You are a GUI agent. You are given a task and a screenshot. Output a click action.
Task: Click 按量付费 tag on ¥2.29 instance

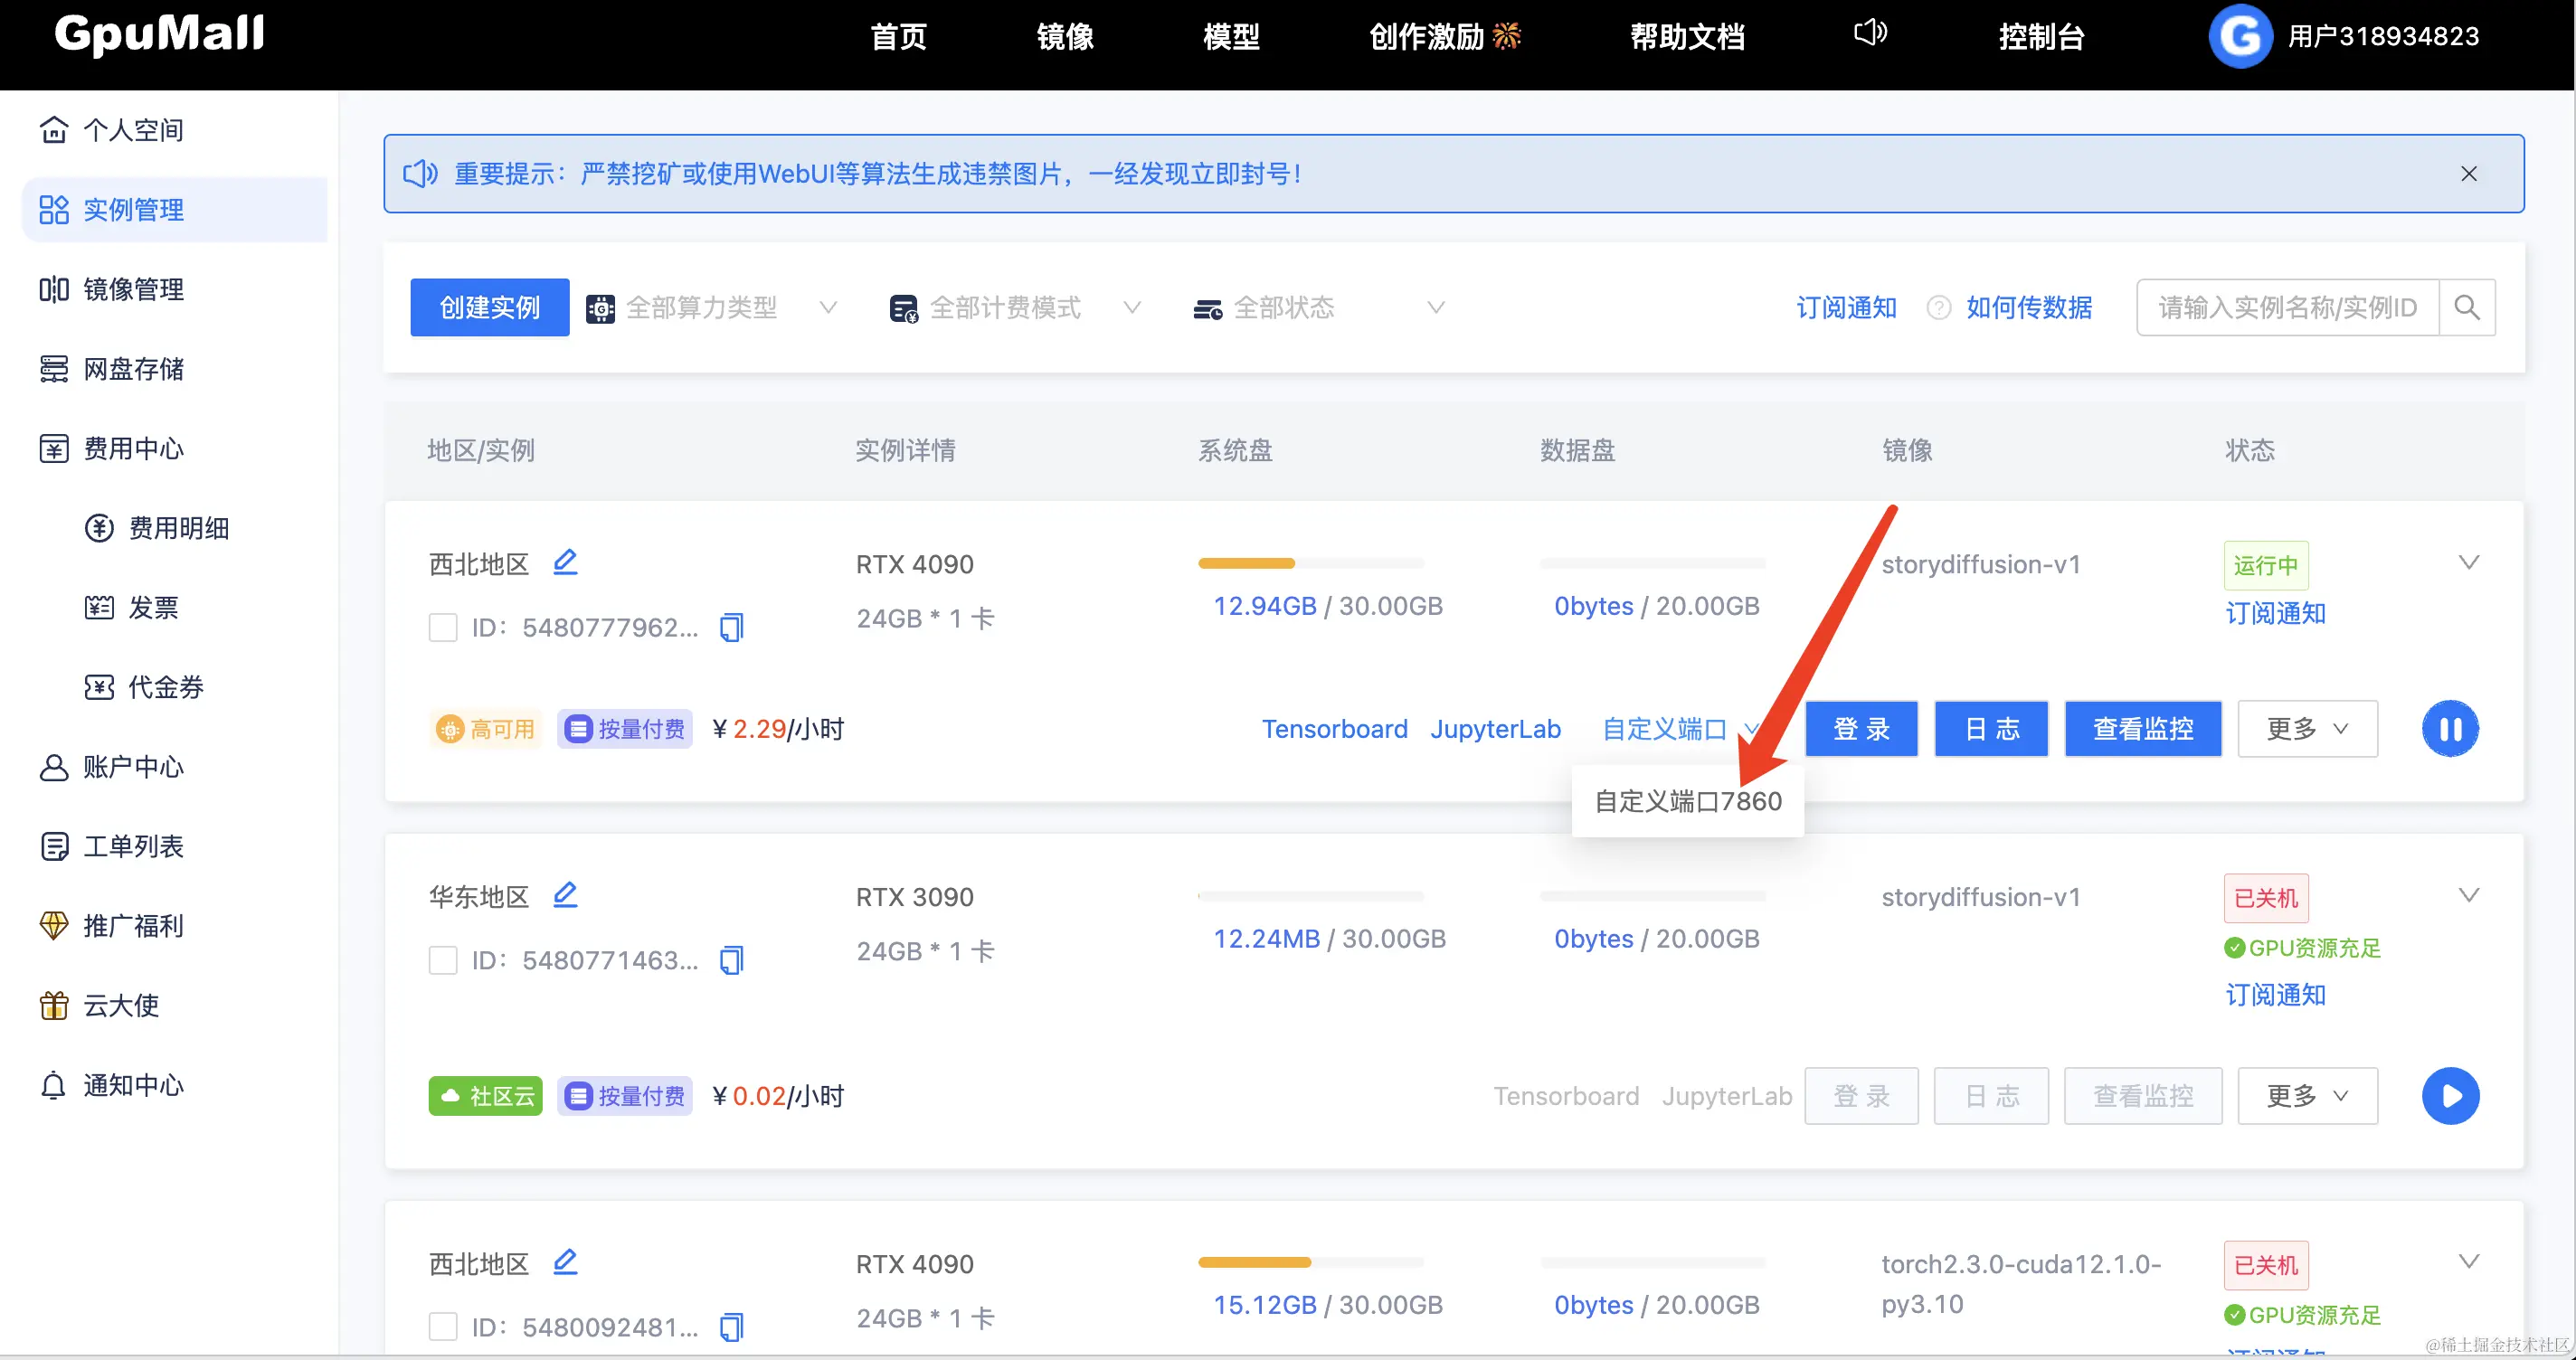[625, 729]
